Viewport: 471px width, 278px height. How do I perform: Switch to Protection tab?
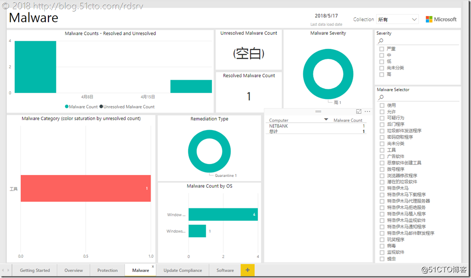[x=108, y=270]
